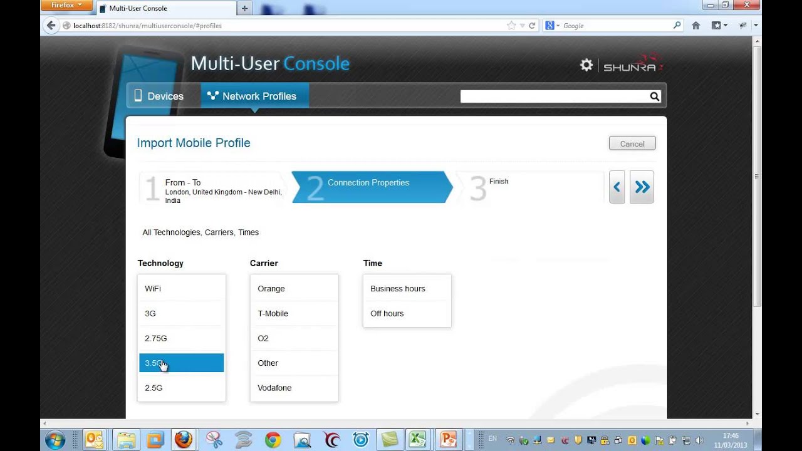This screenshot has width=802, height=451.
Task: Open the taskbar clock showing 17:46
Action: point(731,440)
